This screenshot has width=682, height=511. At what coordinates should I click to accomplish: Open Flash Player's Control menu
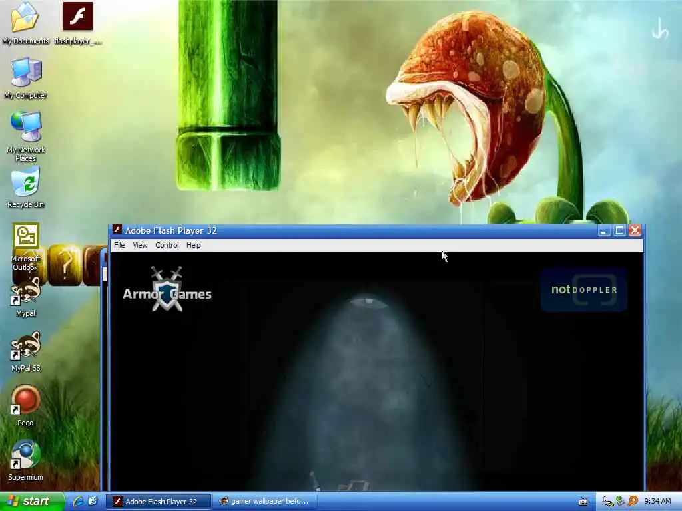pos(167,245)
